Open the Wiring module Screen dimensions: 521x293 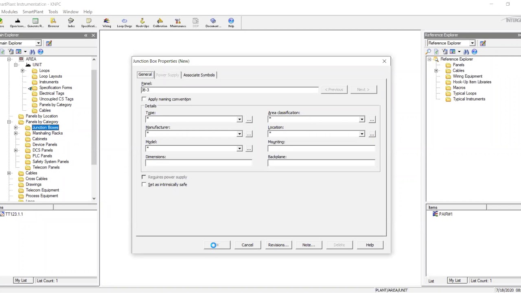click(x=107, y=23)
